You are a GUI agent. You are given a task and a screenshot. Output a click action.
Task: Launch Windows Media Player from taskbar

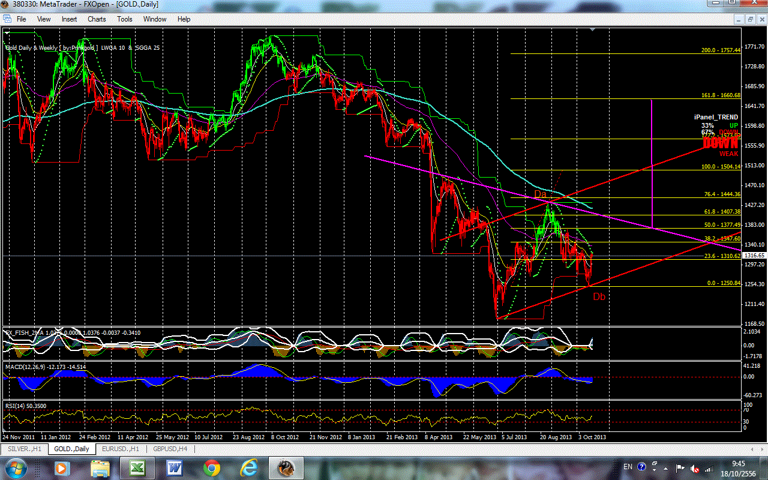(62, 467)
